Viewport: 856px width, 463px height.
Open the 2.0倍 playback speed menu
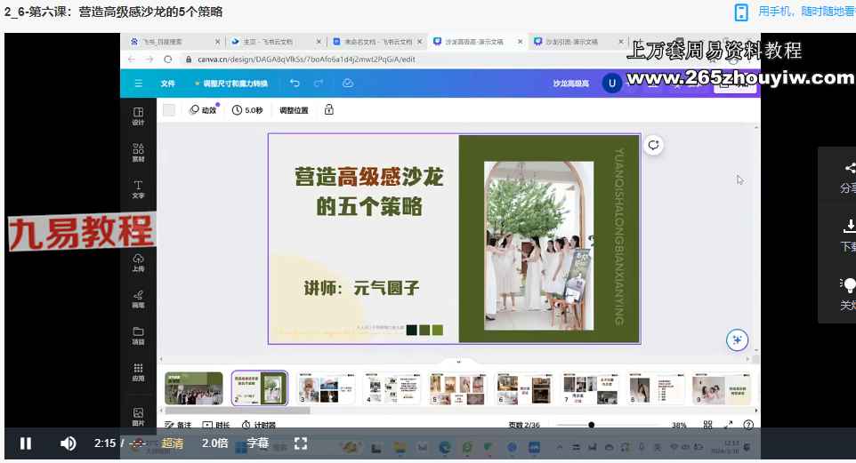[x=215, y=443]
